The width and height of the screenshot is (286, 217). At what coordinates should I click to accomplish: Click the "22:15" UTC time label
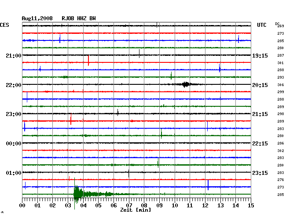260,144
